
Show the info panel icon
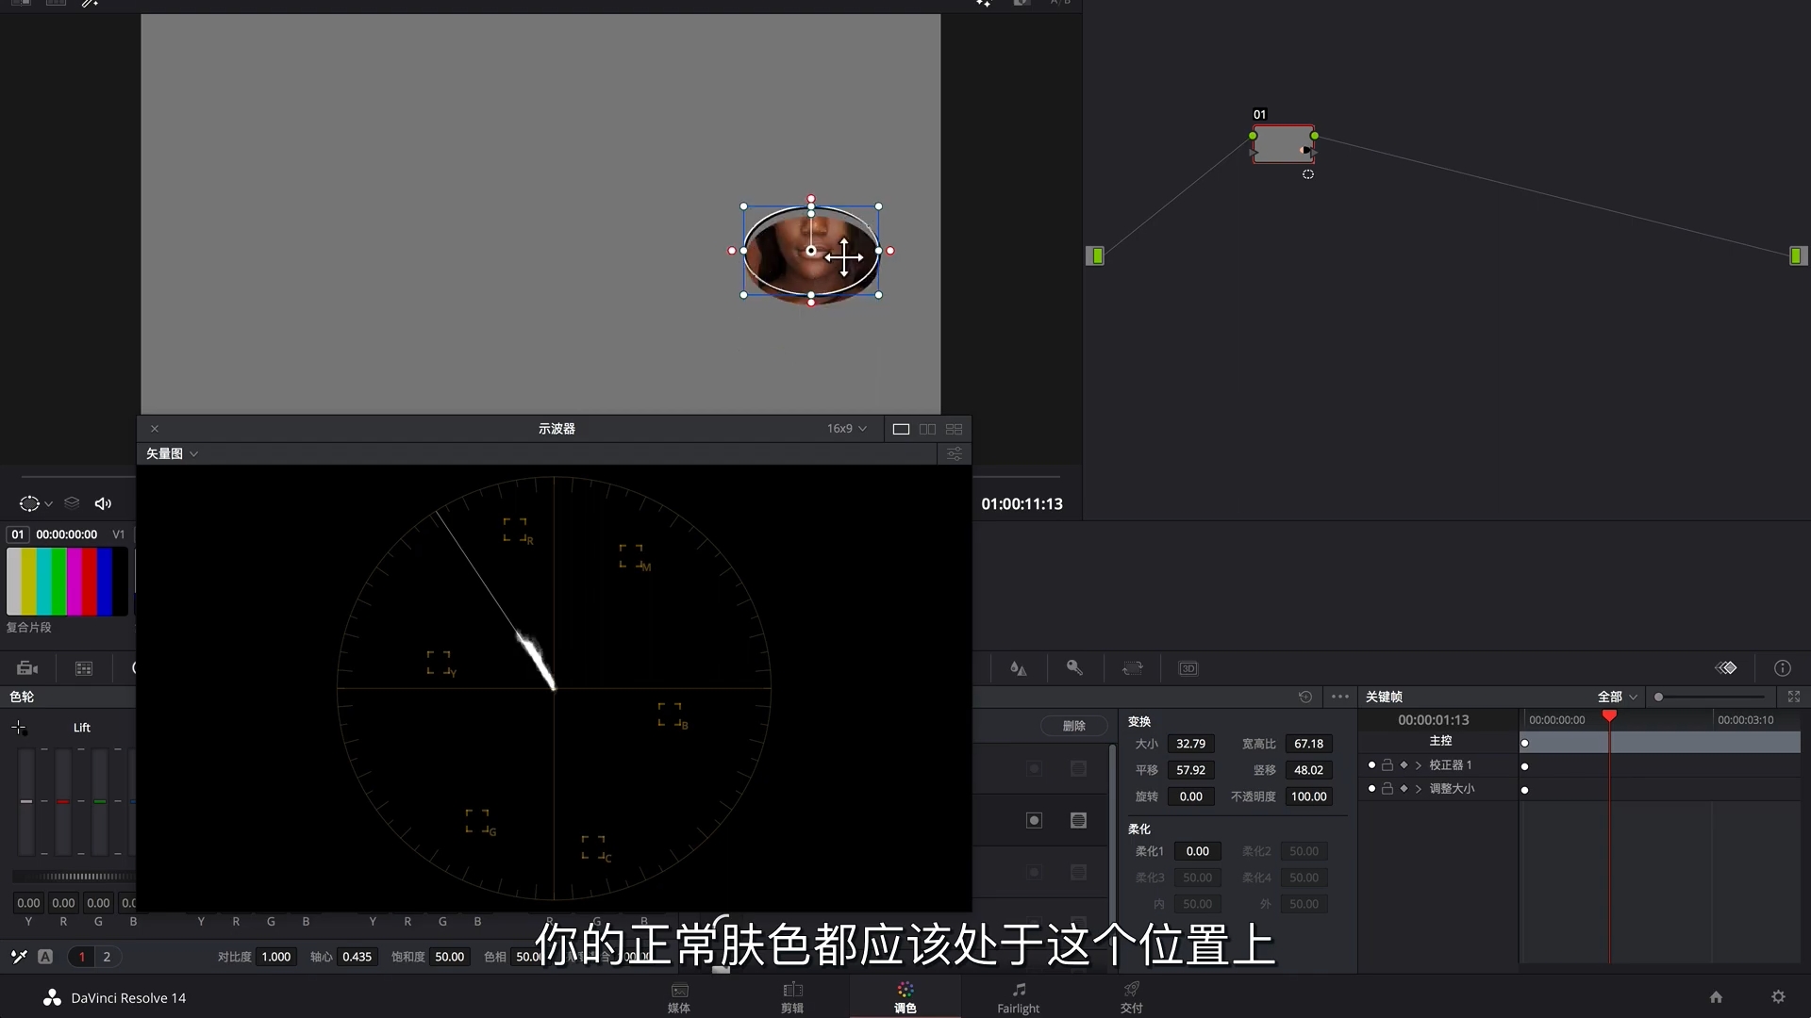[x=1782, y=668]
